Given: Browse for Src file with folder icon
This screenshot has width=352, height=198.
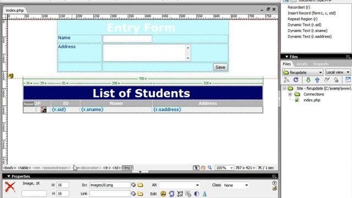Looking at the screenshot, I should click(x=140, y=185).
